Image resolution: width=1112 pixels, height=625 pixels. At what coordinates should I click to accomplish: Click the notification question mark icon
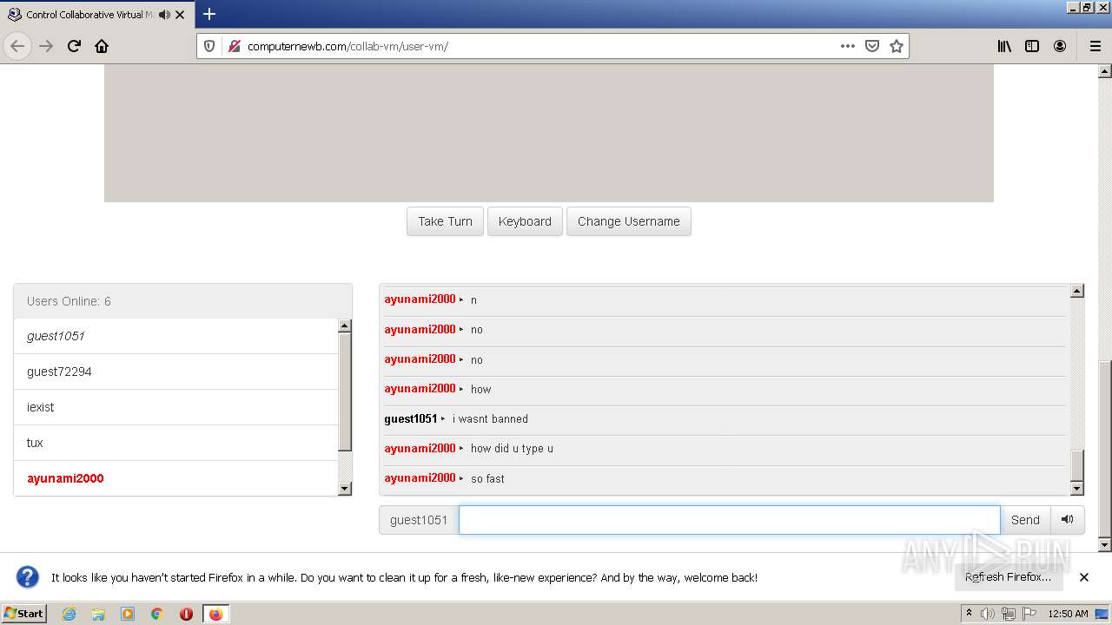point(28,577)
